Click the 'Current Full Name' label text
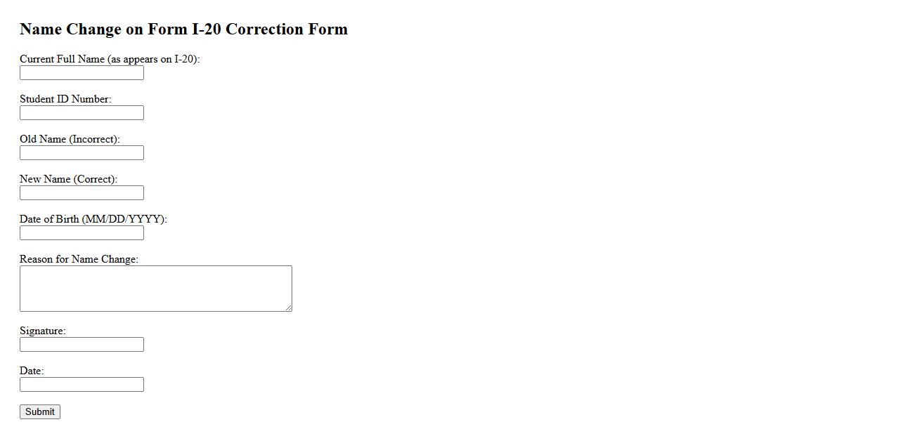898x422 pixels. tap(63, 59)
